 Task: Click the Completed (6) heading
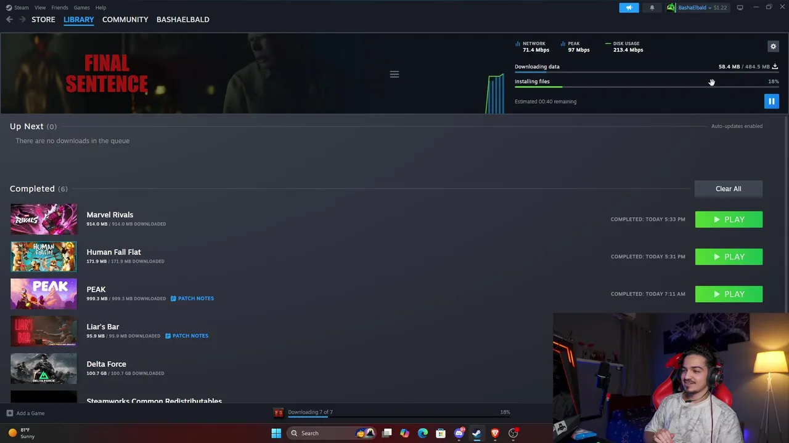[39, 189]
